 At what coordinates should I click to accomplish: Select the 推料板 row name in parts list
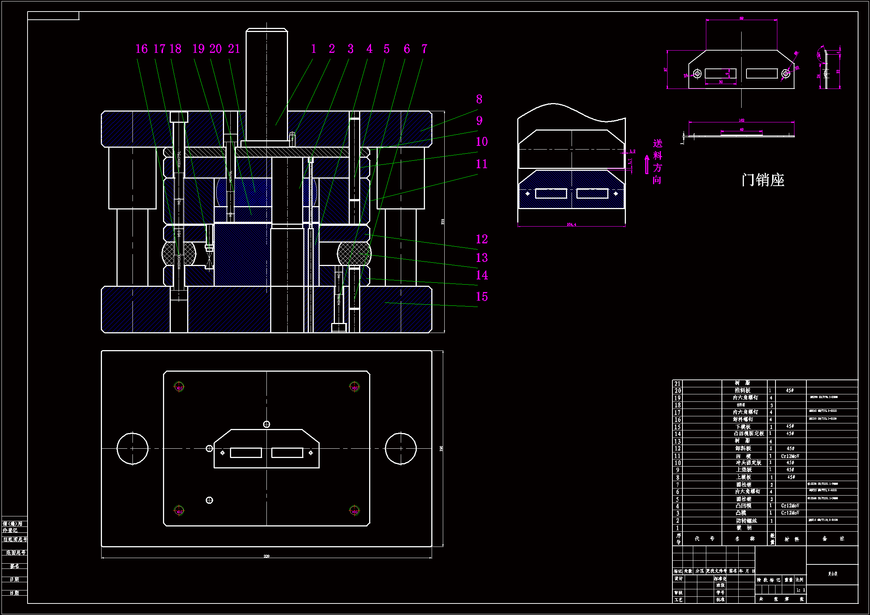tap(742, 390)
